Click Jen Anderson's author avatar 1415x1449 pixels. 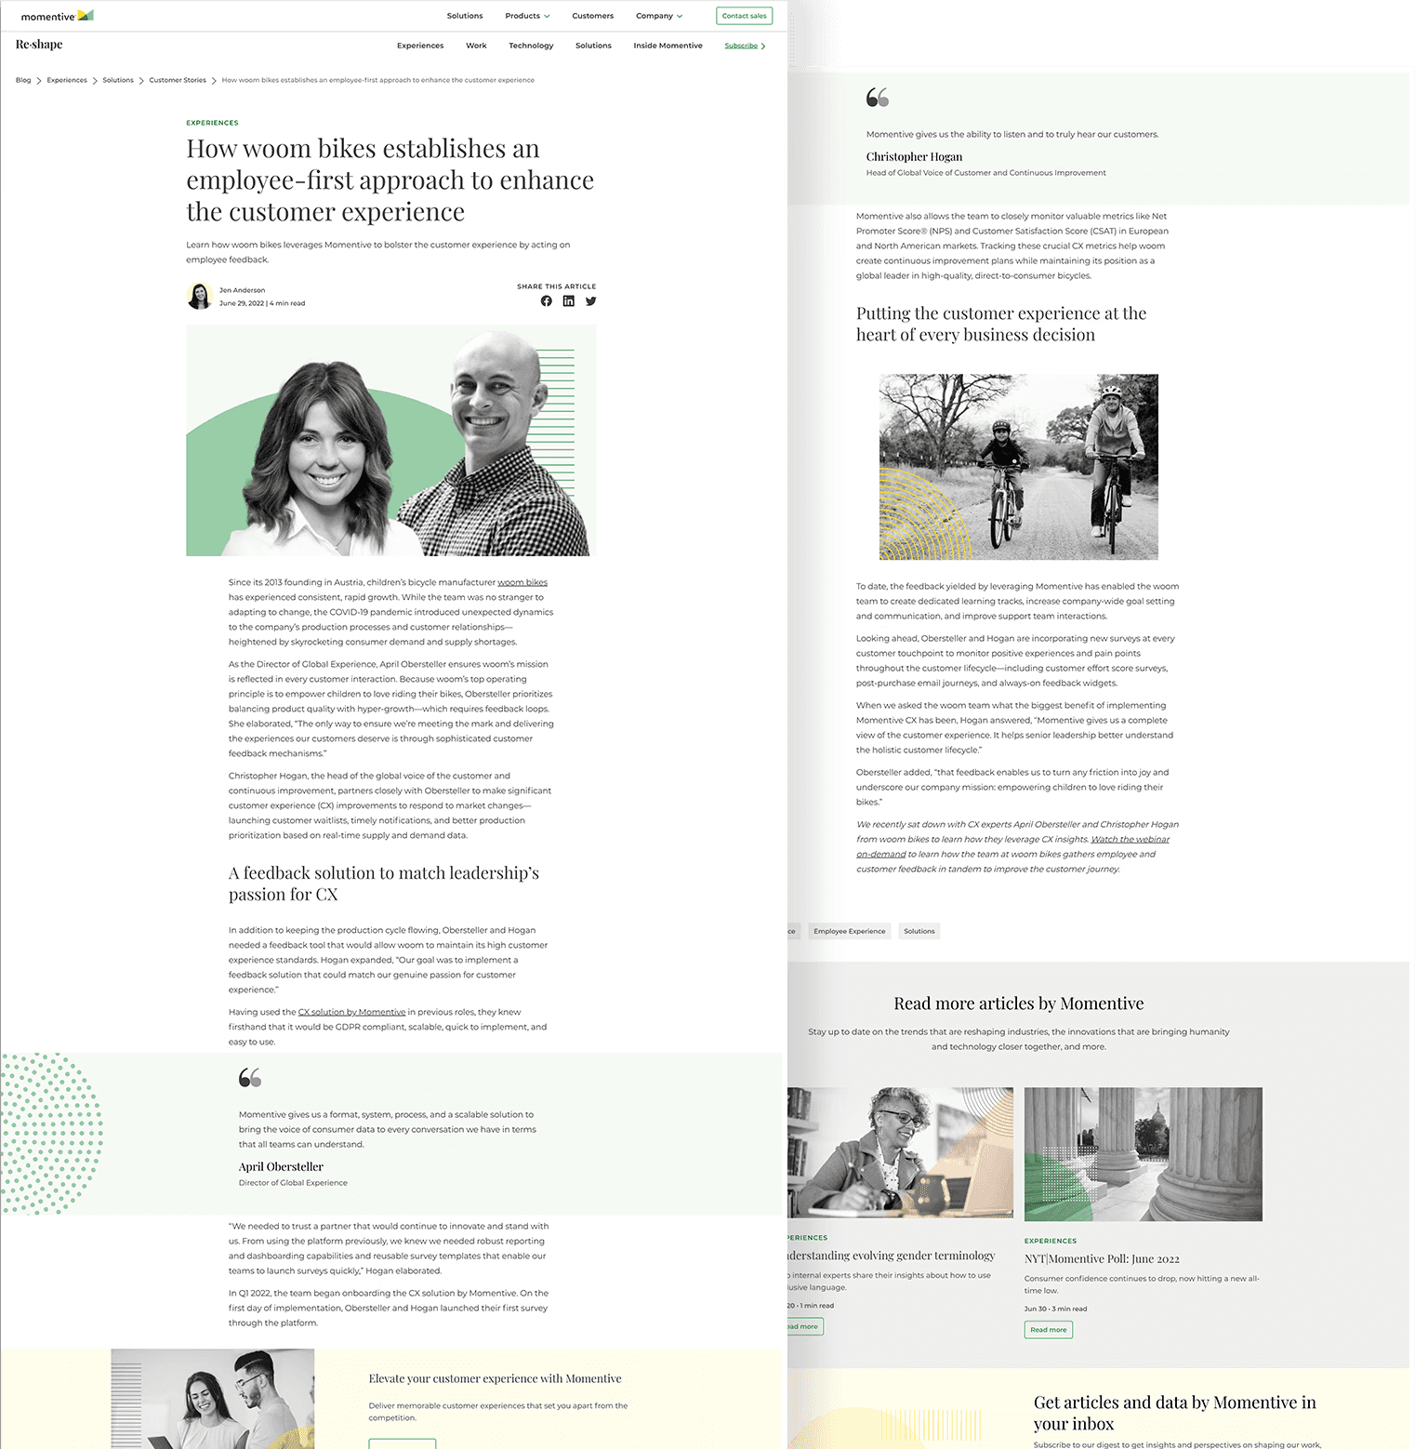tap(199, 296)
